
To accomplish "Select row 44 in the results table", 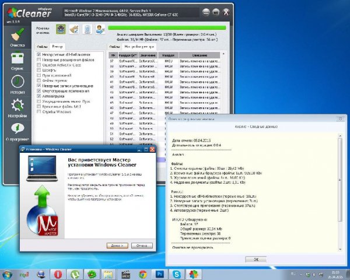I will point(164,97).
